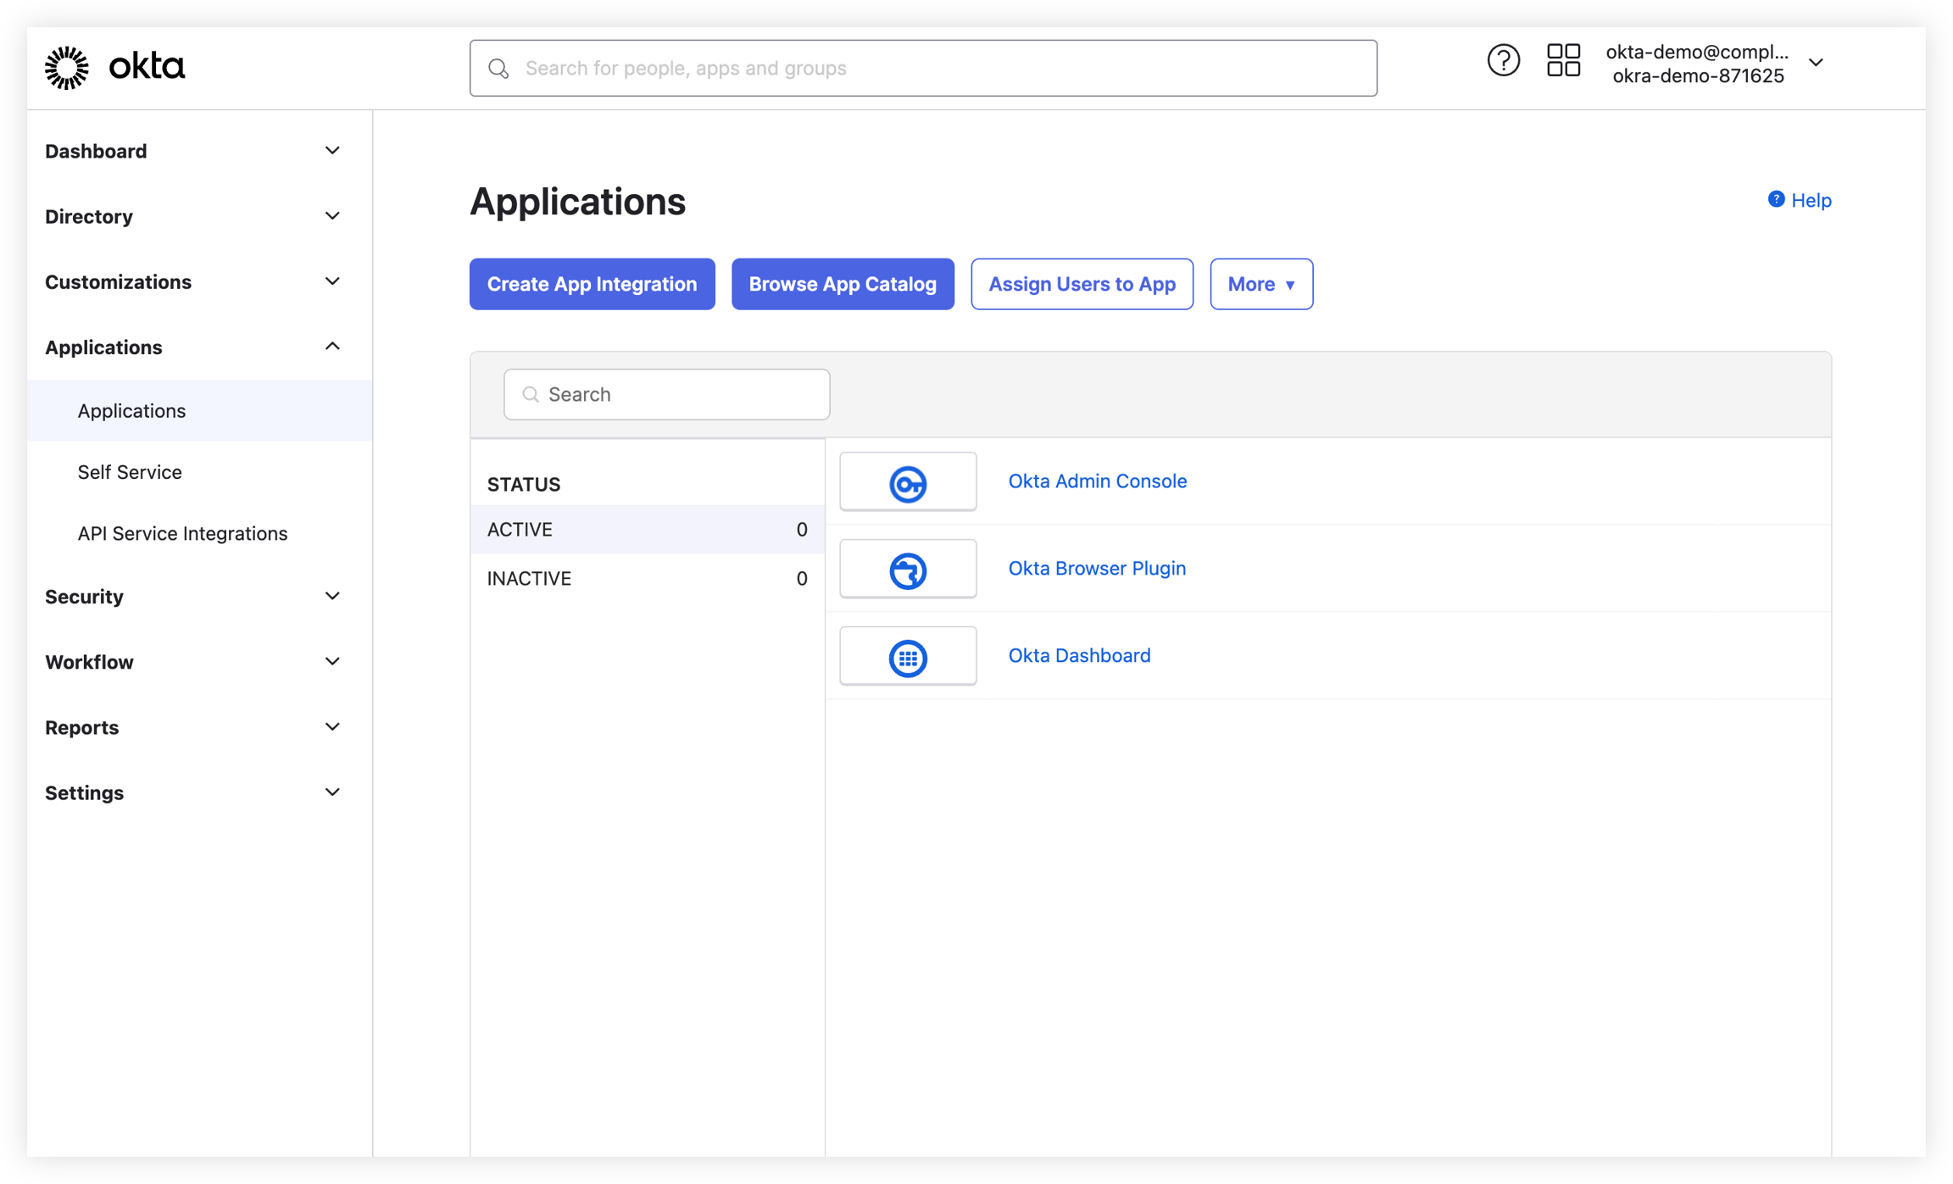Open API Service Integrations menu item
This screenshot has width=1953, height=1184.
[182, 533]
